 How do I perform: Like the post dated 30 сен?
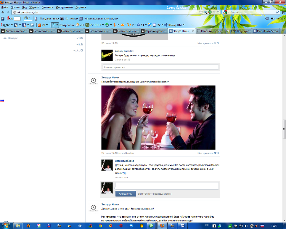[x=208, y=43]
